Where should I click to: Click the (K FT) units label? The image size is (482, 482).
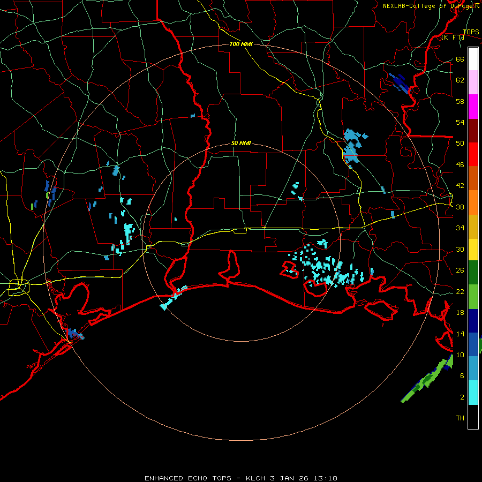[453, 37]
